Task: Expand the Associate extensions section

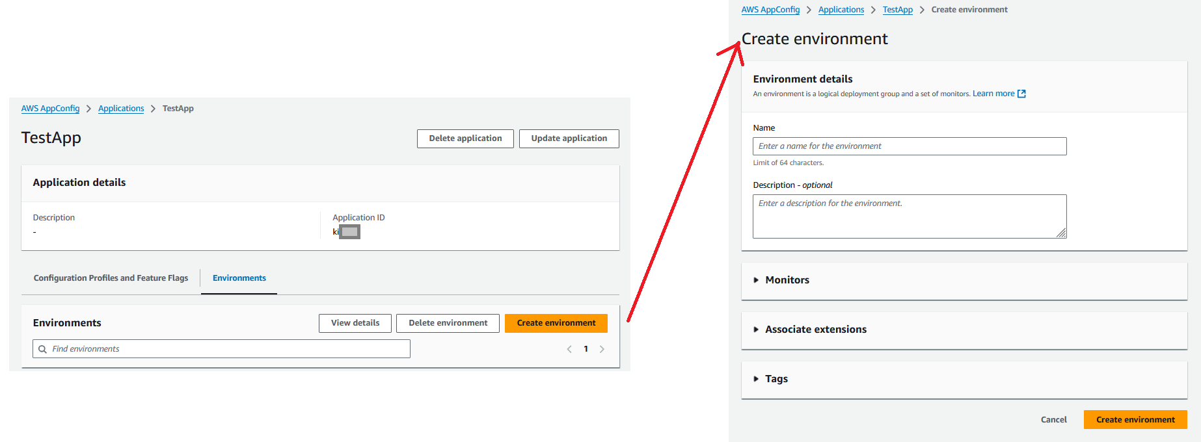Action: click(815, 330)
